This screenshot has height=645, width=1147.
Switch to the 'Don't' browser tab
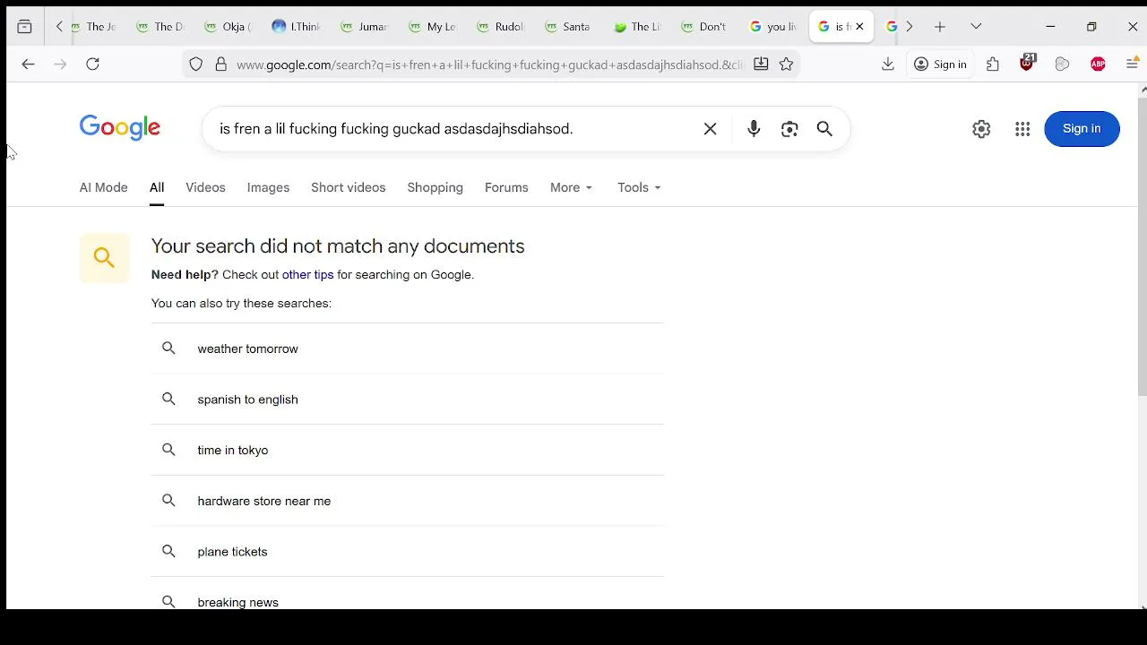(704, 27)
